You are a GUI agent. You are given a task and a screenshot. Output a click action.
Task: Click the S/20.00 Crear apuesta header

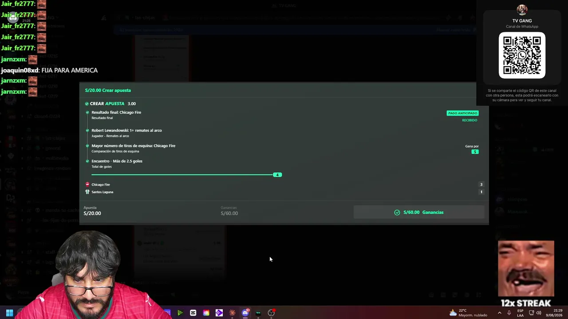(108, 90)
